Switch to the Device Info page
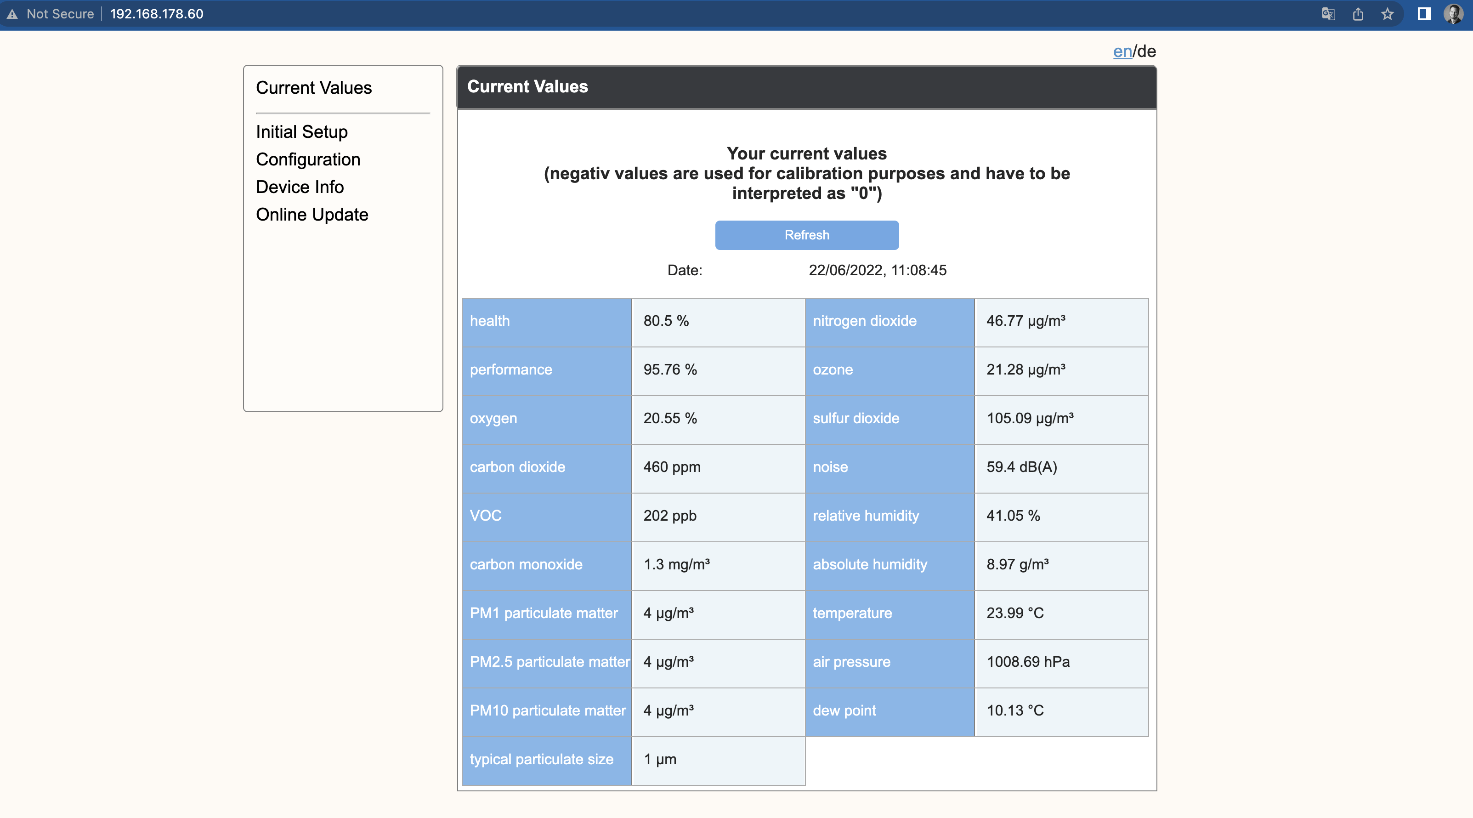Screen dimensions: 1473x818 pyautogui.click(x=300, y=187)
